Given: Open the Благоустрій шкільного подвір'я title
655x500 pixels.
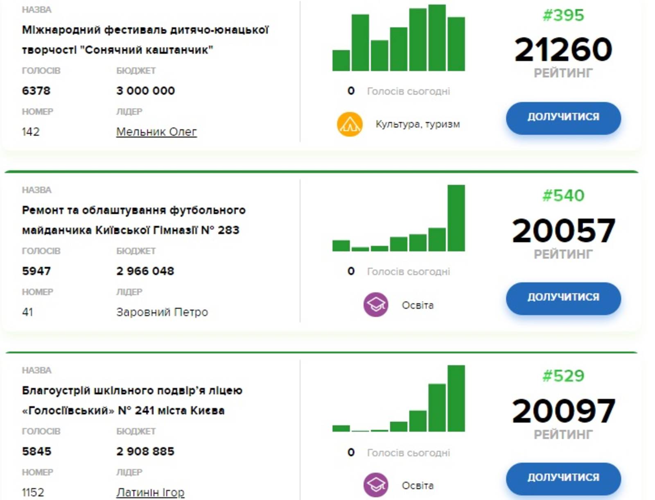Looking at the screenshot, I should (x=132, y=400).
